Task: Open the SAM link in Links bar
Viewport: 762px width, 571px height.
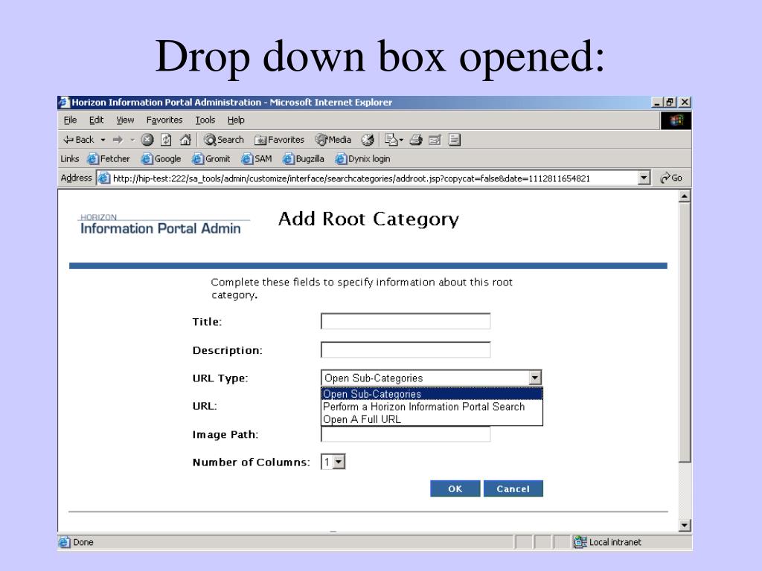Action: click(257, 159)
